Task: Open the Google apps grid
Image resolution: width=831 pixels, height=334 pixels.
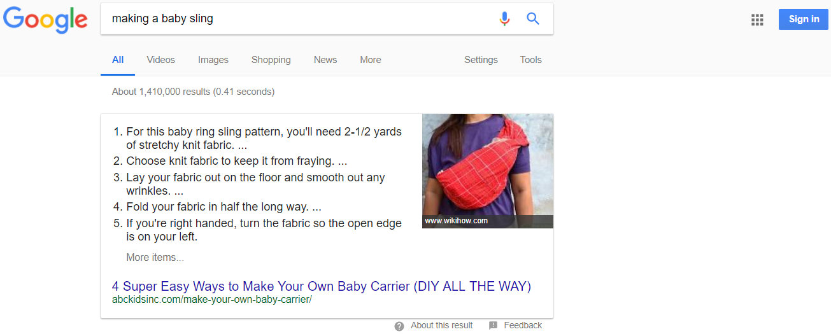Action: (757, 20)
